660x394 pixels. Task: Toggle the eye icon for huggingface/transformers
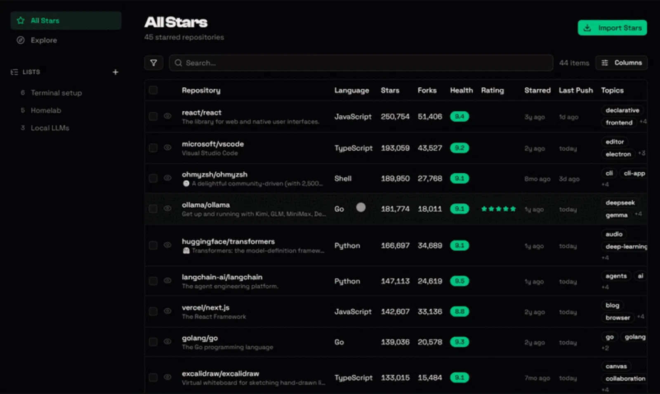coord(167,245)
